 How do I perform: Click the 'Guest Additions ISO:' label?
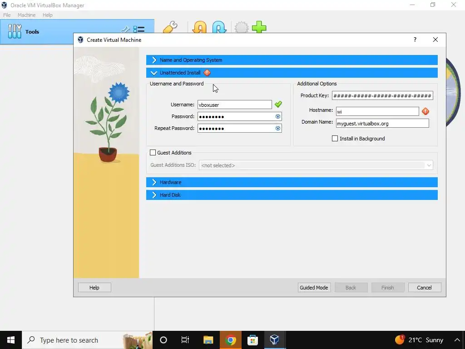[x=173, y=165]
